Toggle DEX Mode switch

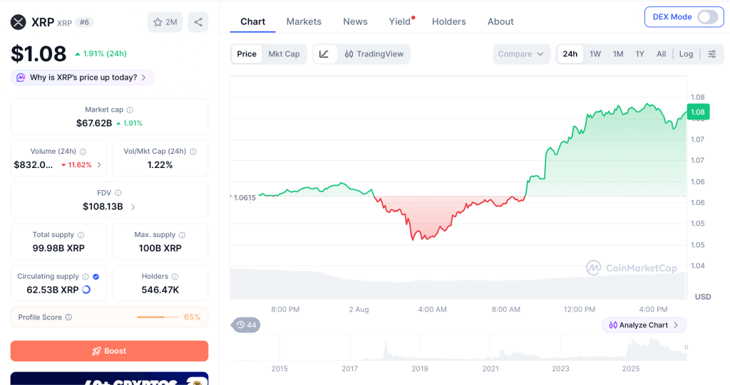(x=708, y=17)
